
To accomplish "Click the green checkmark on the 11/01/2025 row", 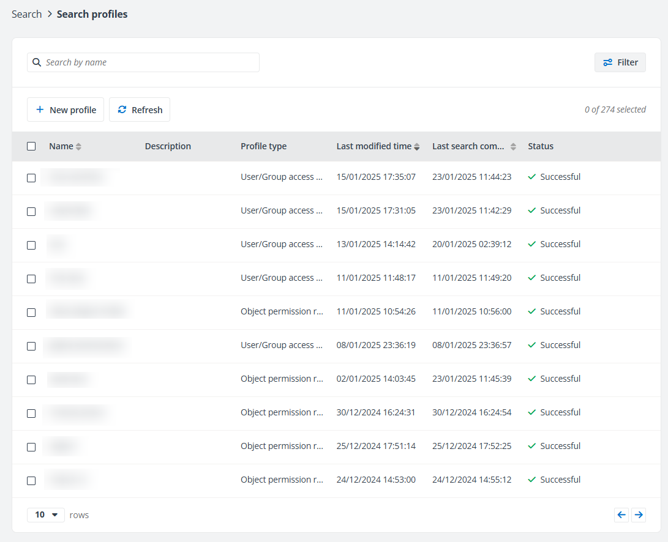I will [x=531, y=277].
